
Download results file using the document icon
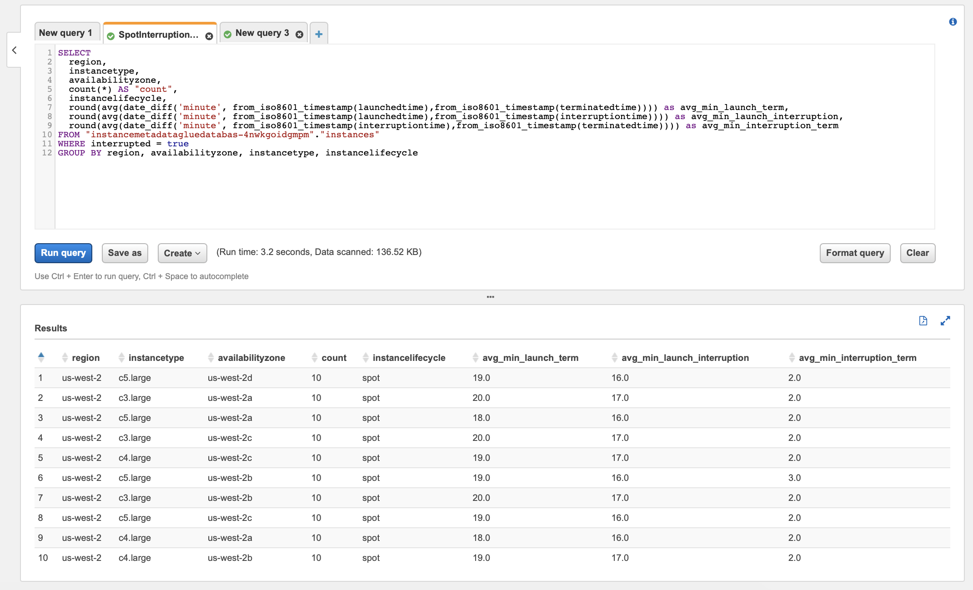pyautogui.click(x=923, y=321)
